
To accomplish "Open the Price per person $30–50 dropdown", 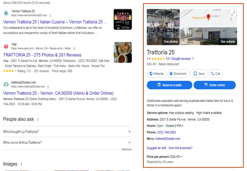I will (181, 157).
